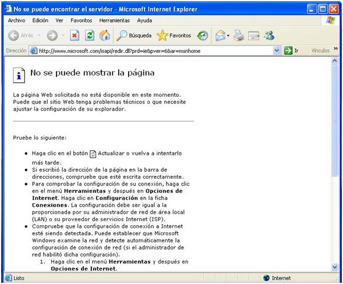Open the Ayuda menu
The width and height of the screenshot is (343, 284).
pos(144,20)
